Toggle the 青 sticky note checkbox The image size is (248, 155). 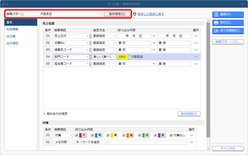tap(92, 135)
